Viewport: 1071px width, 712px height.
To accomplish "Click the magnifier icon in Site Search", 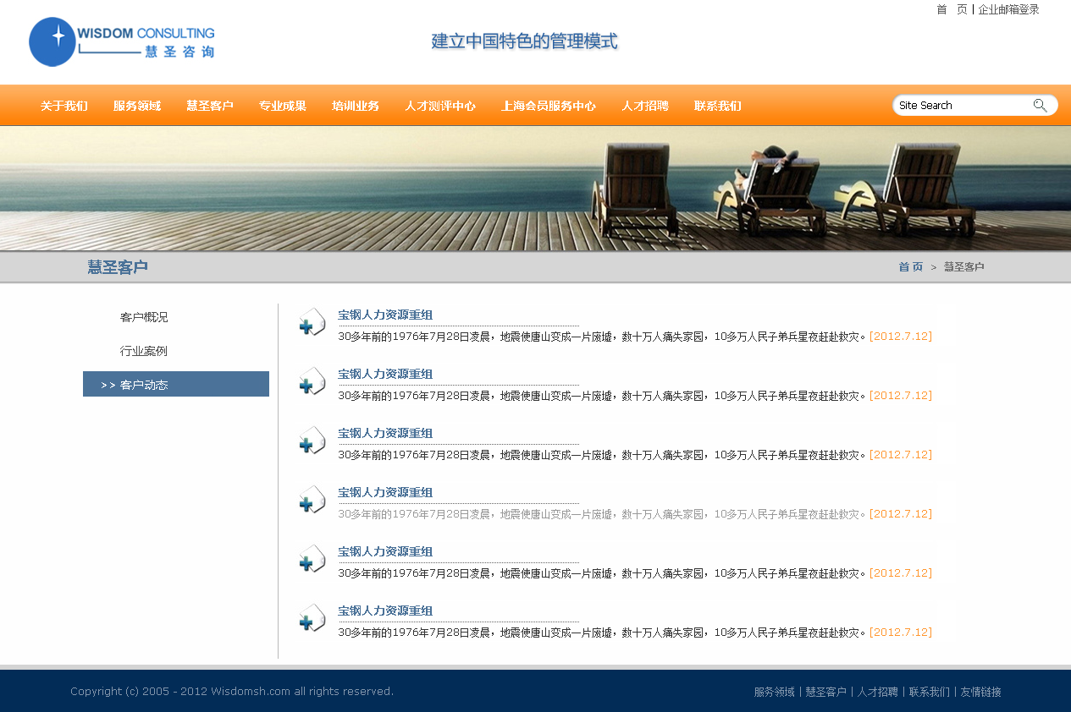I will pos(1040,106).
